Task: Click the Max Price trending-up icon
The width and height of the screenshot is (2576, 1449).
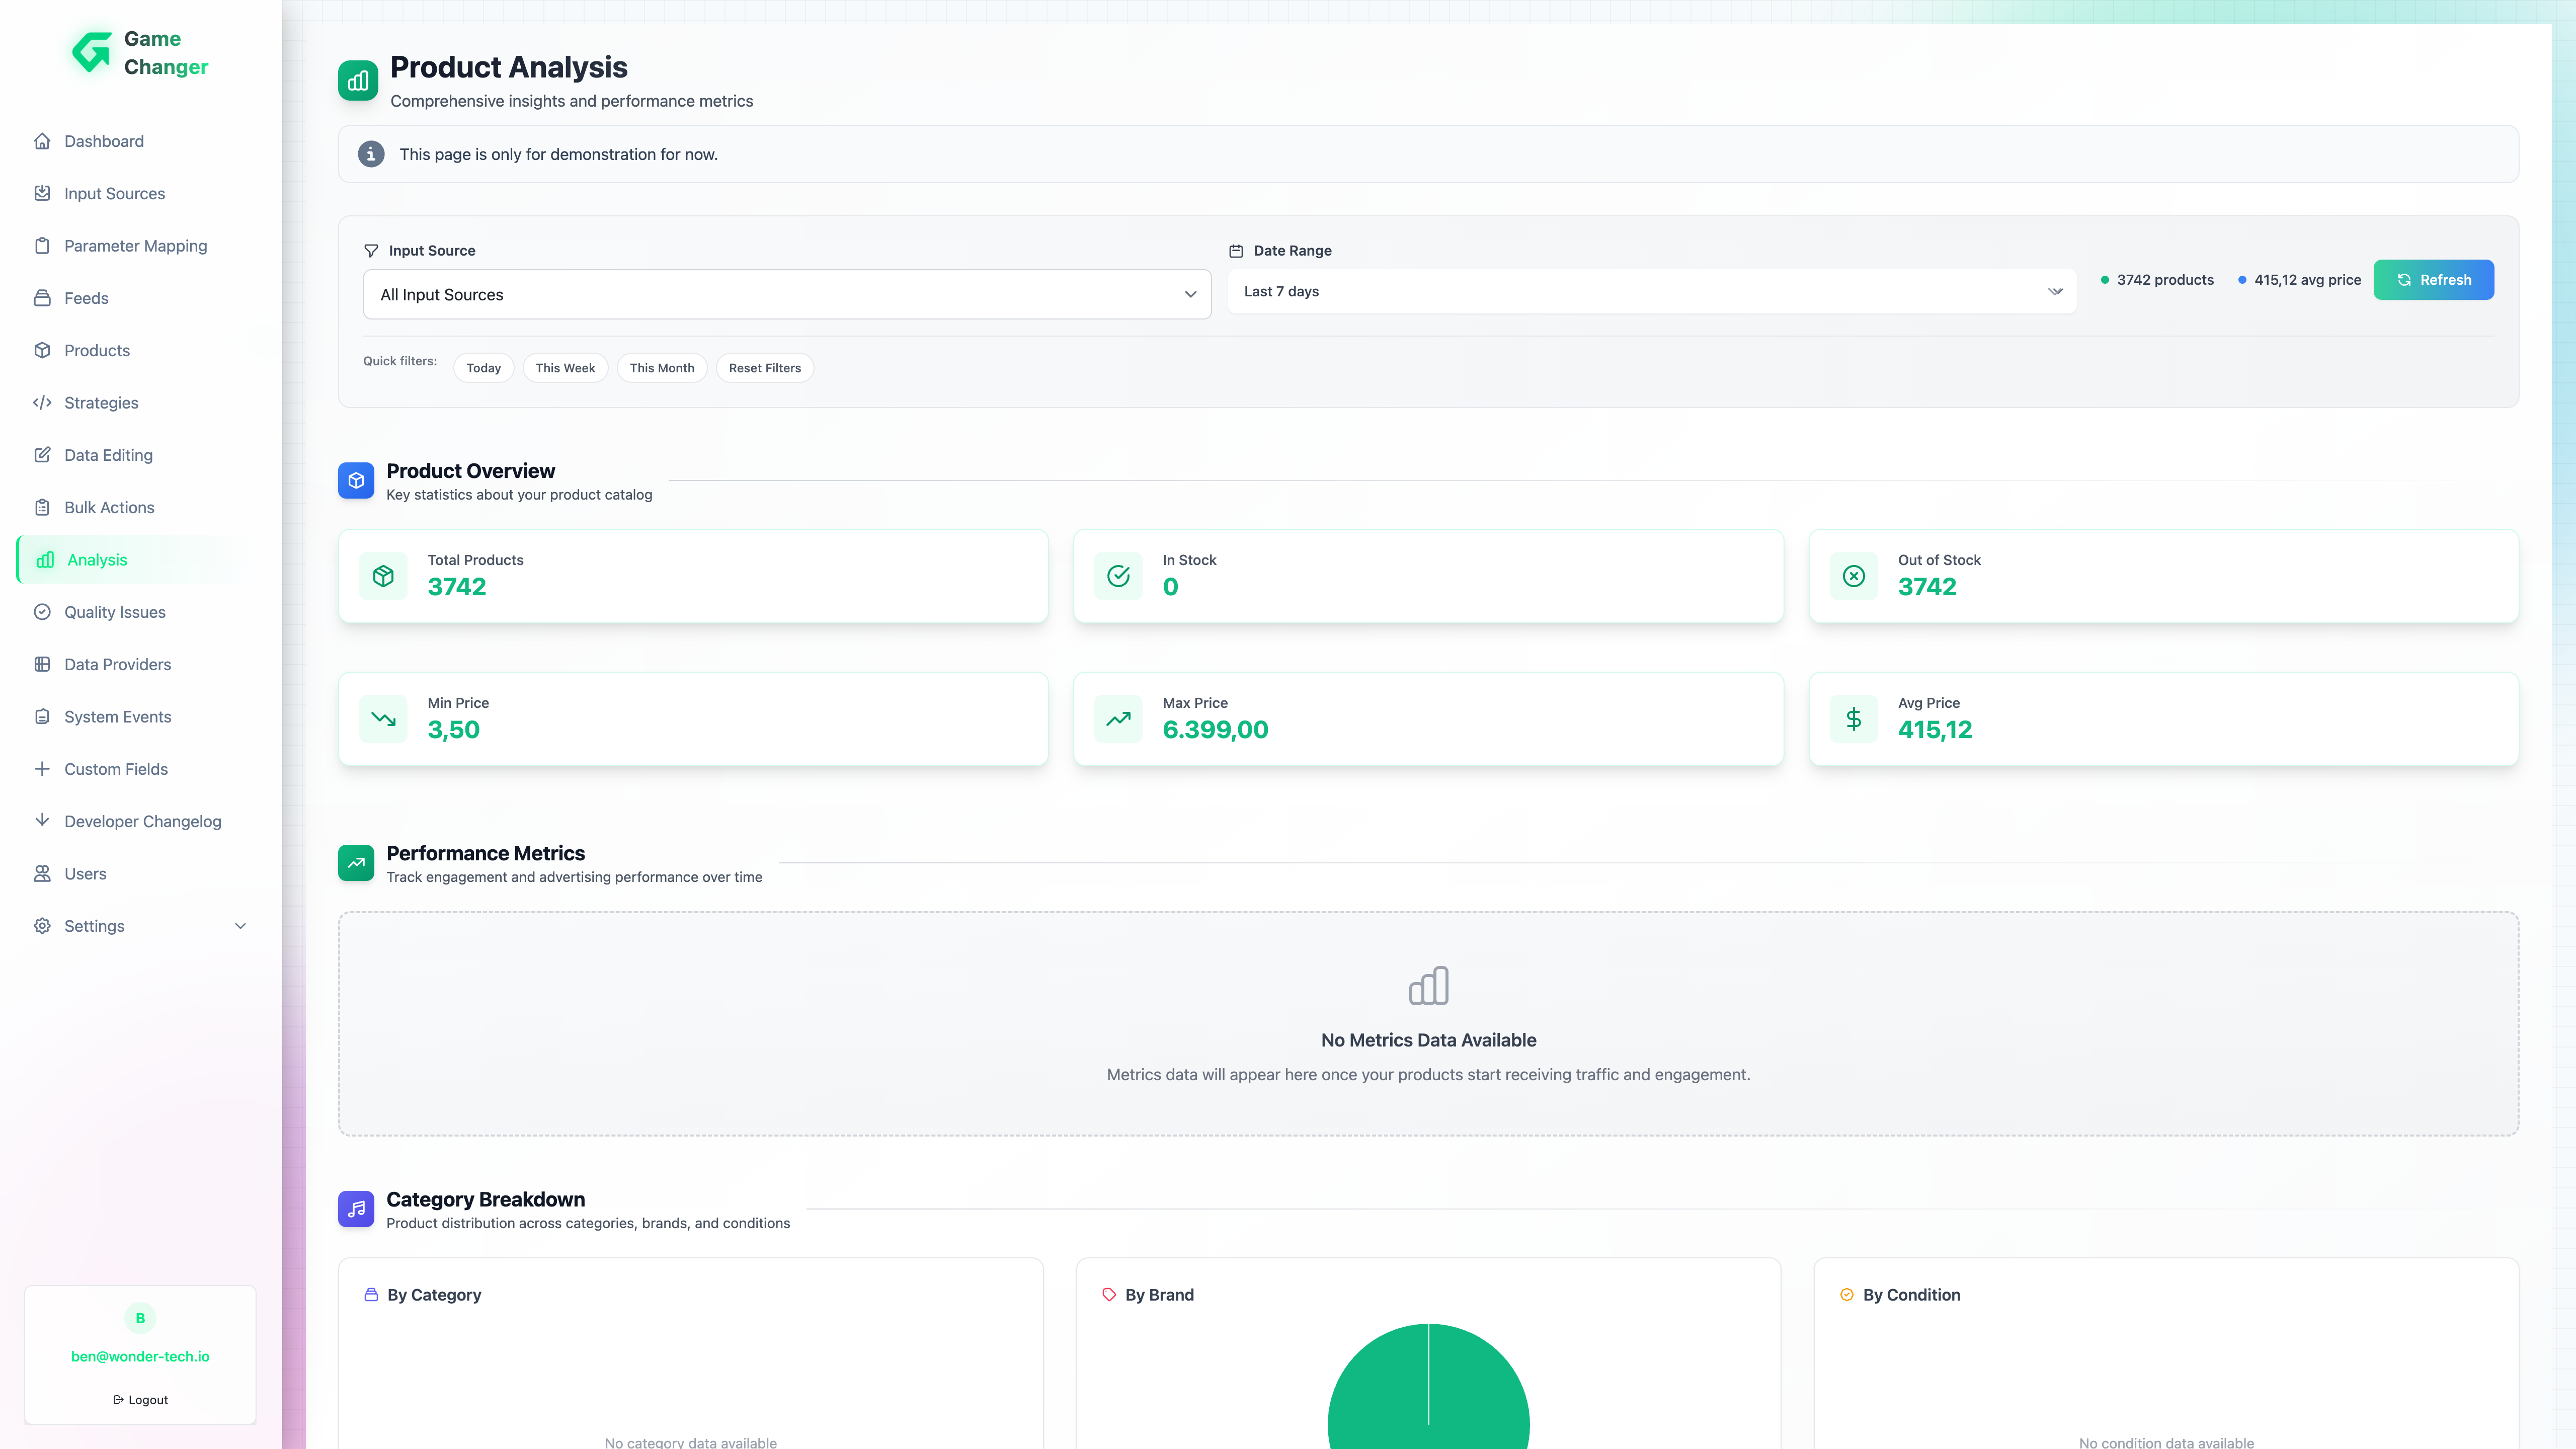Action: pyautogui.click(x=1118, y=719)
